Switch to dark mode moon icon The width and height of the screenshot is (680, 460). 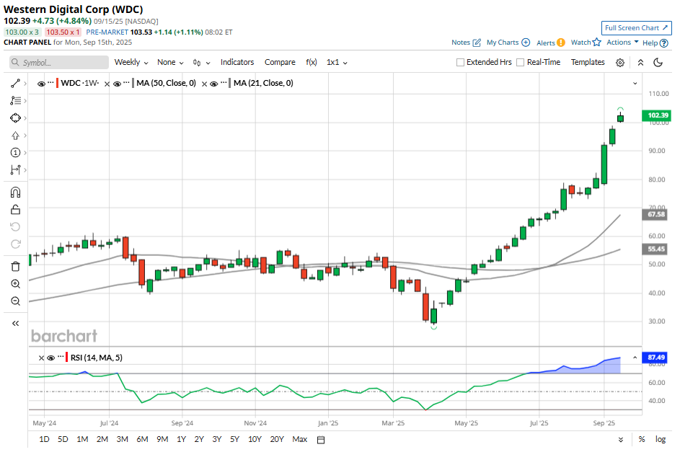pos(658,63)
